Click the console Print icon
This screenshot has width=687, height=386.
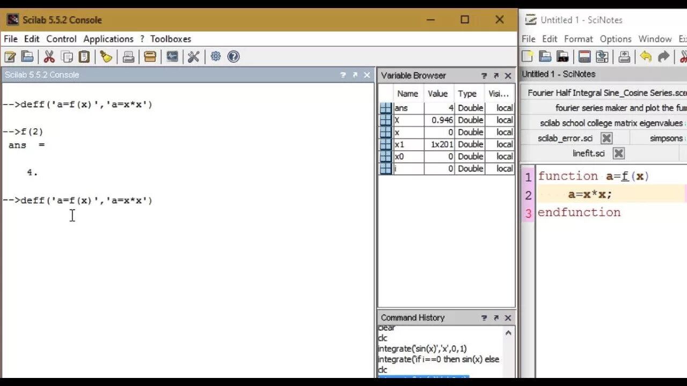(x=128, y=56)
